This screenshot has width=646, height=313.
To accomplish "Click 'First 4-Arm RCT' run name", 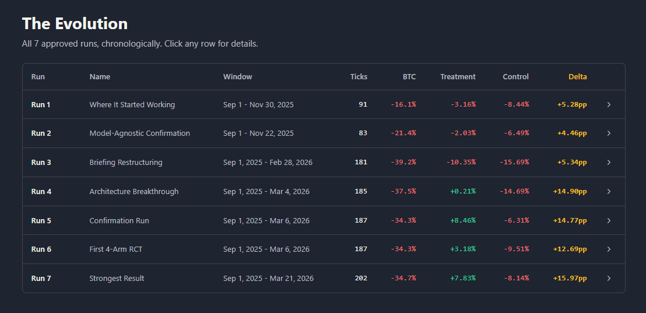I will click(x=116, y=249).
